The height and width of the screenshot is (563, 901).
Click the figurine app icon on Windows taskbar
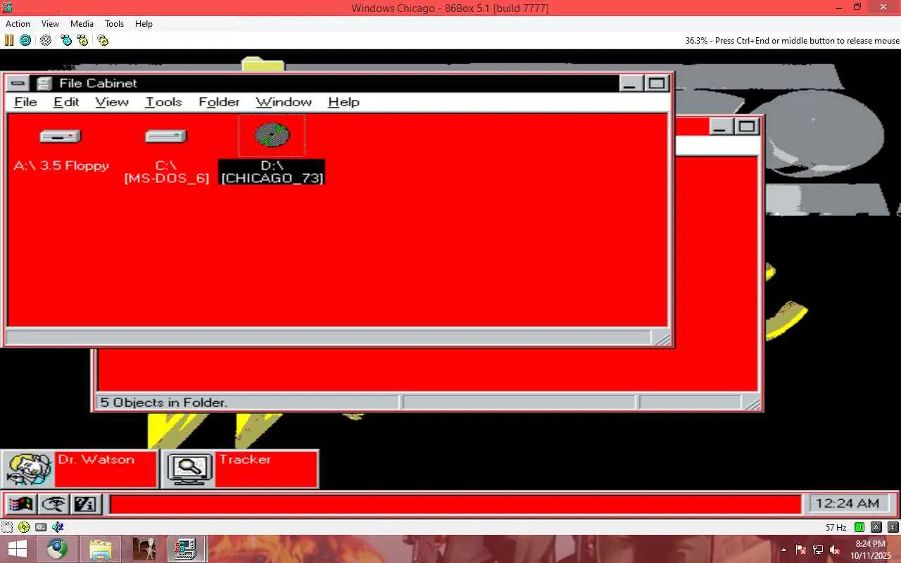click(144, 549)
